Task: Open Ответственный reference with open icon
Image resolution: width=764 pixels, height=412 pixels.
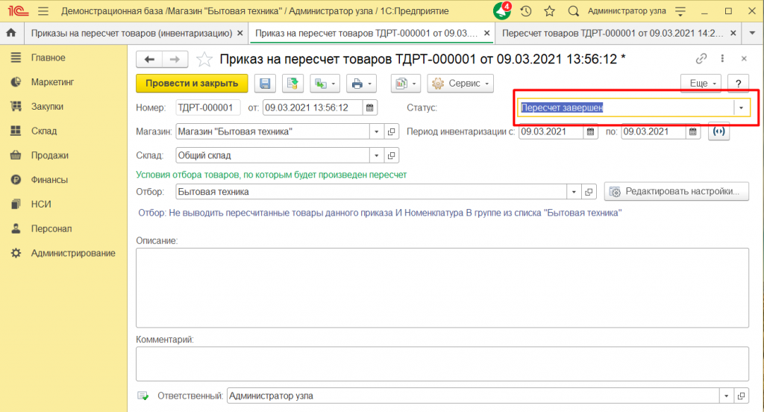Action: (x=741, y=396)
